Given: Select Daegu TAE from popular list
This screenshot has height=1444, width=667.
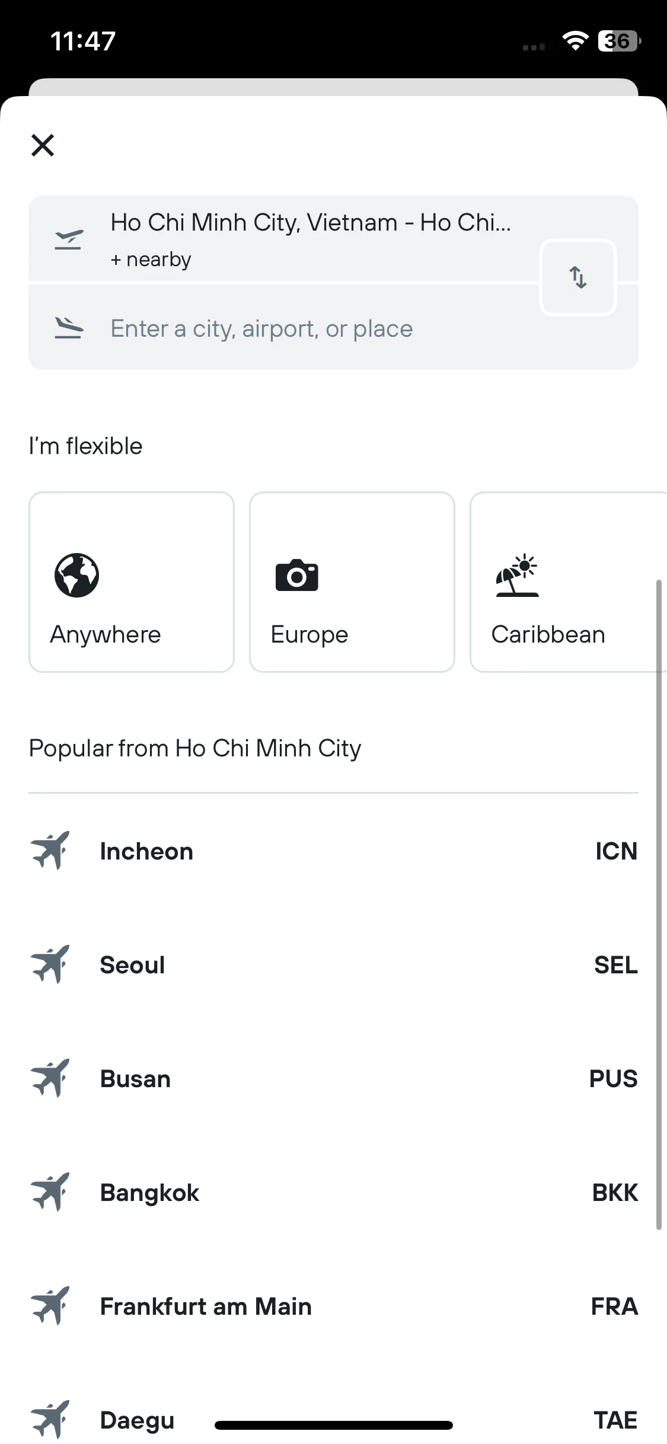Looking at the screenshot, I should pyautogui.click(x=334, y=1420).
